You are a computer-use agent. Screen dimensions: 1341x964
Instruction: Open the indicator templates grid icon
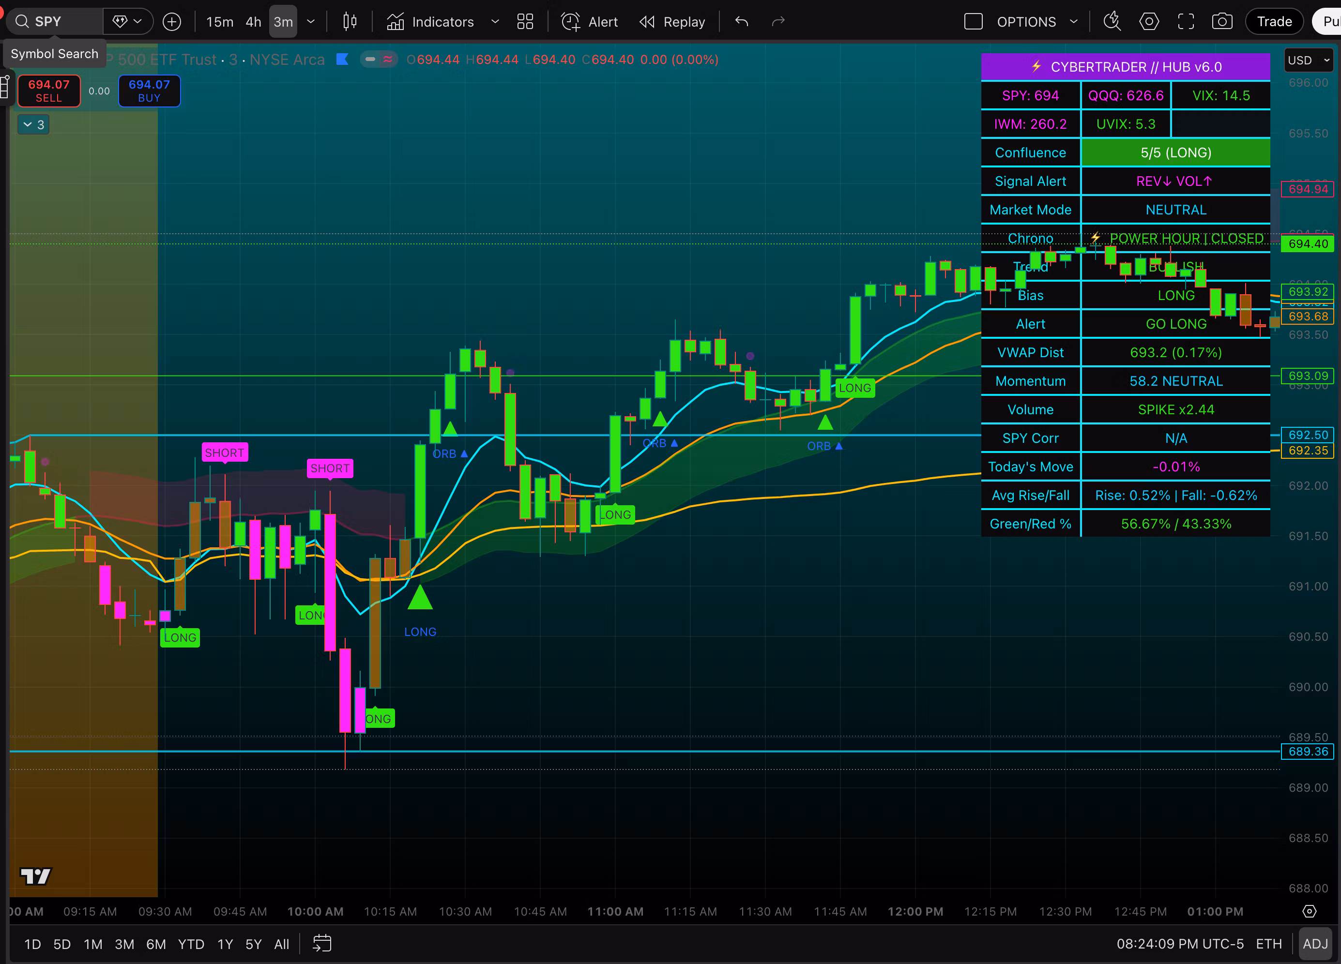click(525, 22)
